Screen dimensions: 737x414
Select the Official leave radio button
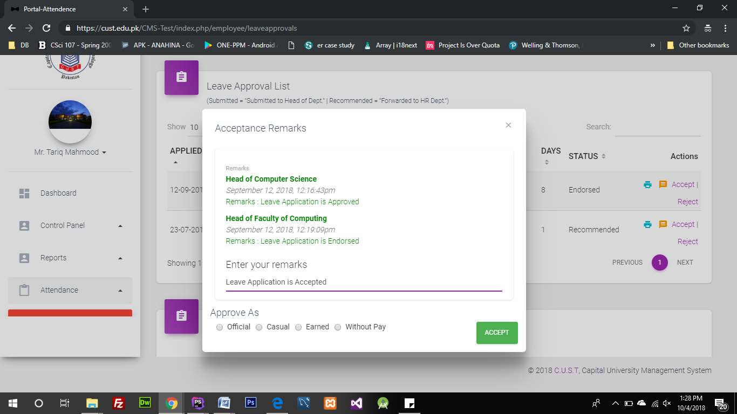coord(220,327)
